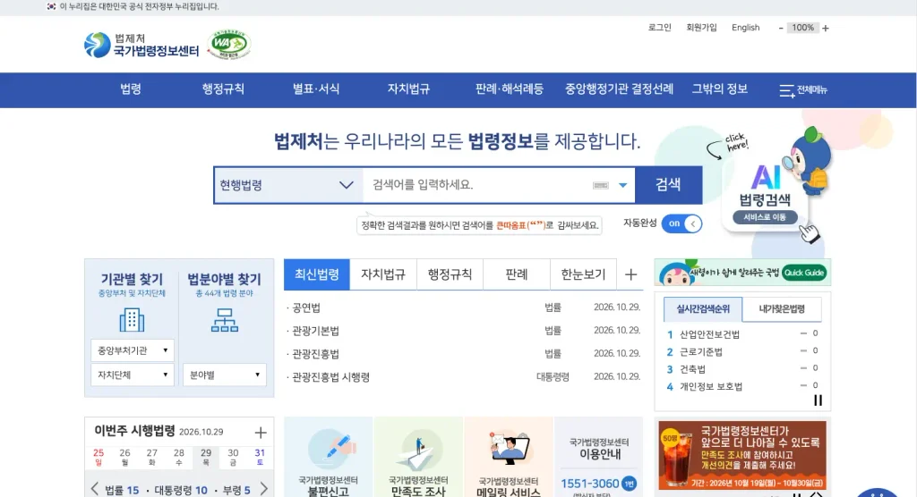This screenshot has height=497, width=917.
Task: Click the WA web accessibility badge
Action: pos(229,44)
